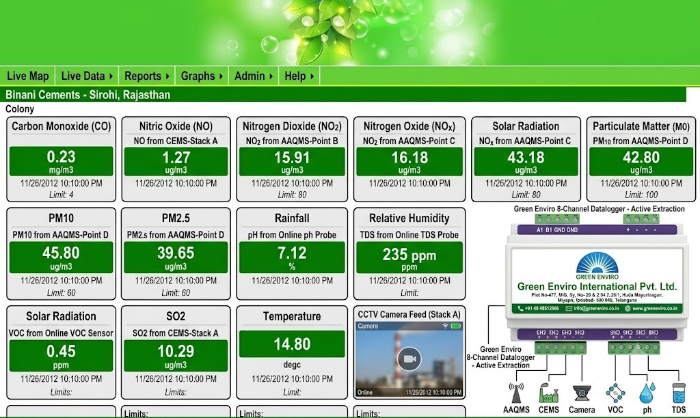Image resolution: width=700 pixels, height=418 pixels.
Task: Select the Particulate Matter 42.80 reading
Action: pos(641,161)
